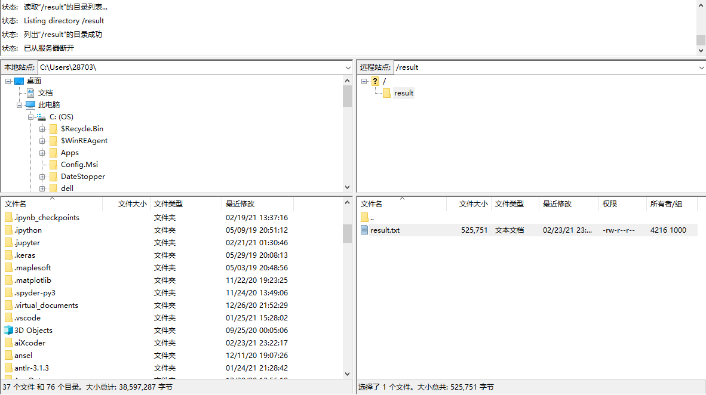
Task: Select the .vscode folder row
Action: coord(171,317)
